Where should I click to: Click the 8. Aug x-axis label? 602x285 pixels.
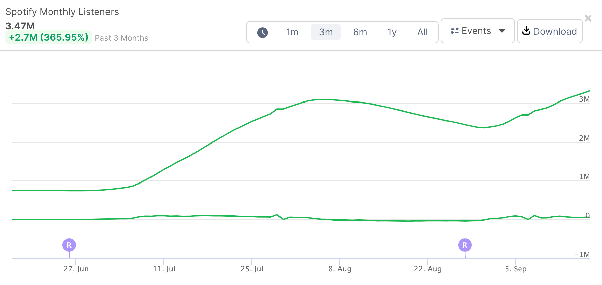340,269
